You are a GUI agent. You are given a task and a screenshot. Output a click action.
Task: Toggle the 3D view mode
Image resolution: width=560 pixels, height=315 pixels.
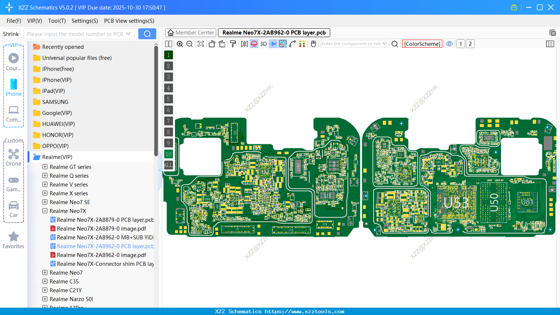click(263, 44)
